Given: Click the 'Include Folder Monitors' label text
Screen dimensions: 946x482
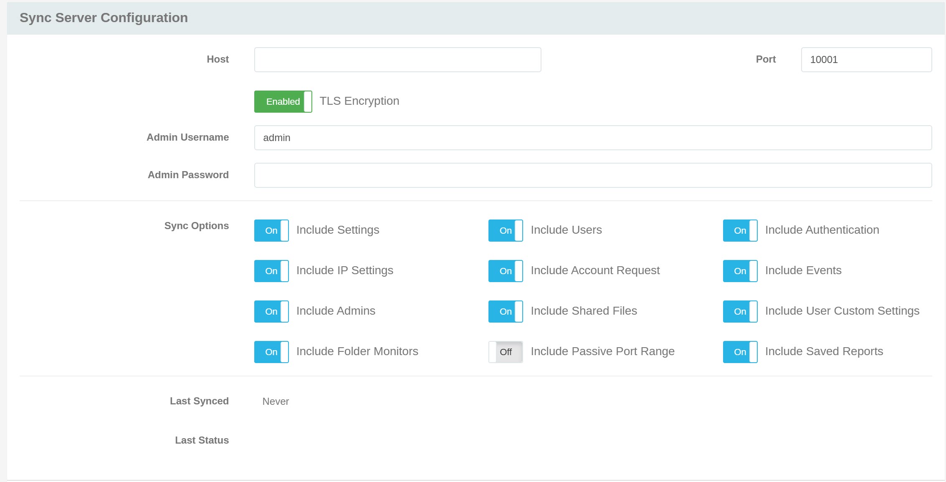Looking at the screenshot, I should click(357, 351).
